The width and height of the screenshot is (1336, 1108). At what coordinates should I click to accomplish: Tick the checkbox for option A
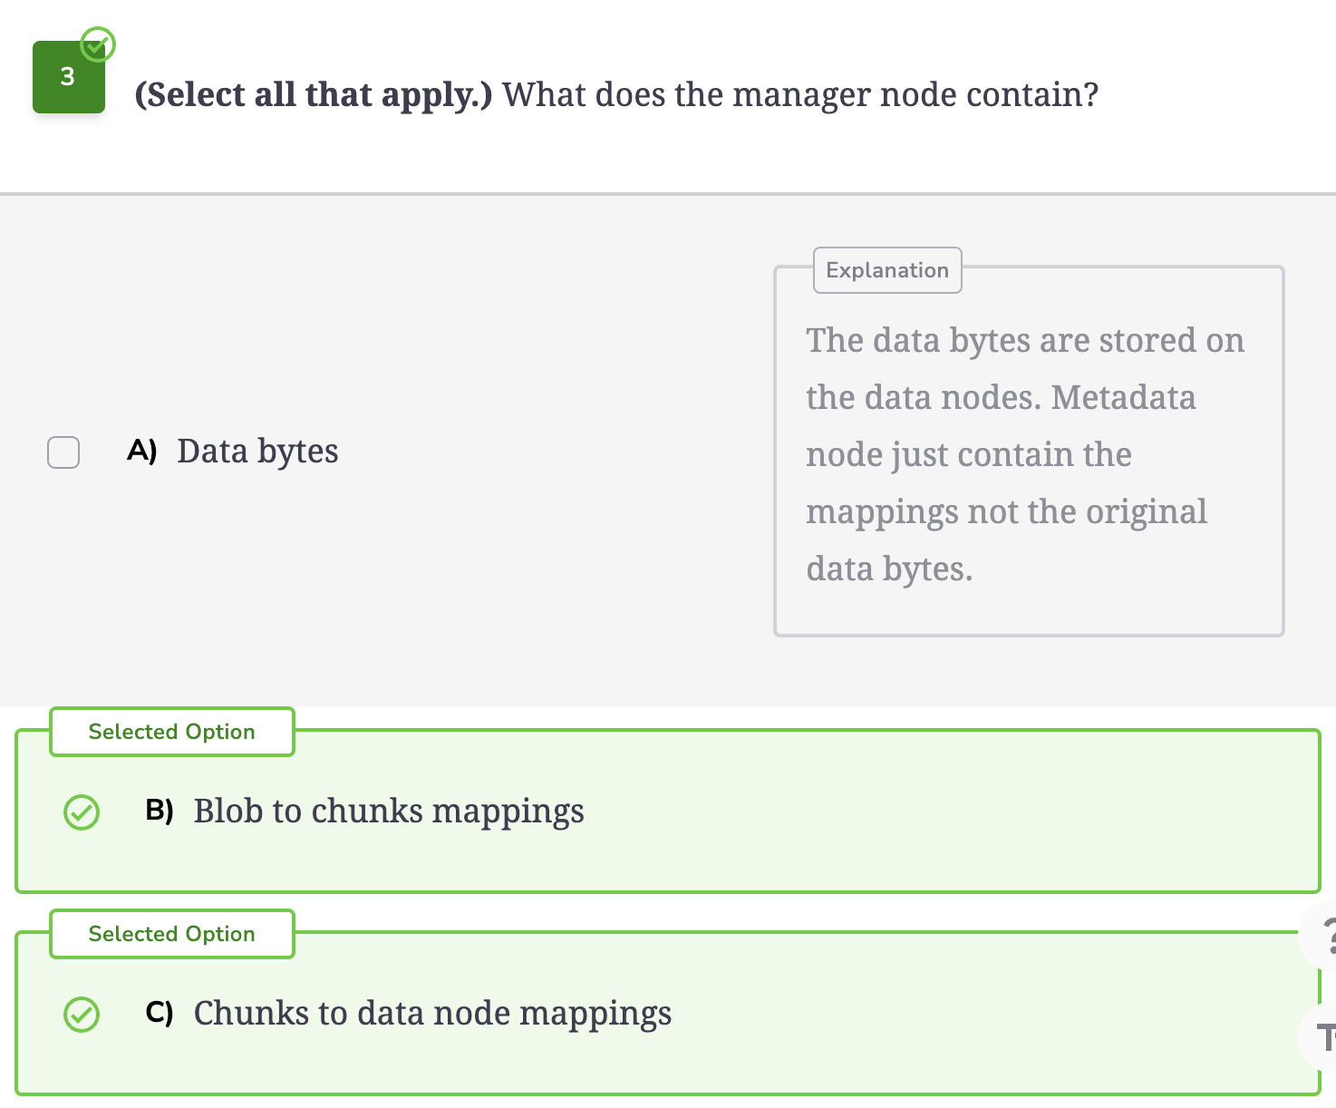point(63,452)
